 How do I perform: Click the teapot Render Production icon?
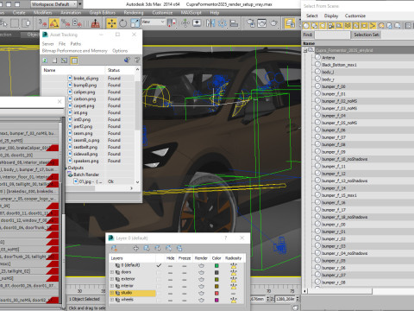point(273,22)
